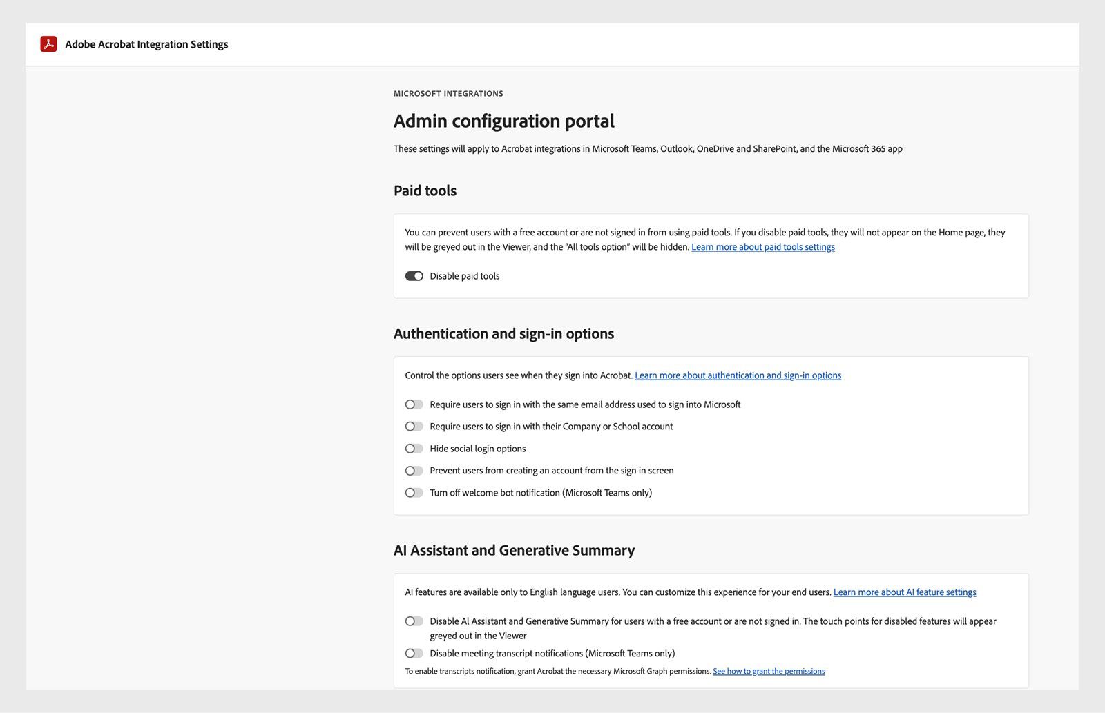Click the "AI Assistant and Generative Summary" heading

click(514, 550)
